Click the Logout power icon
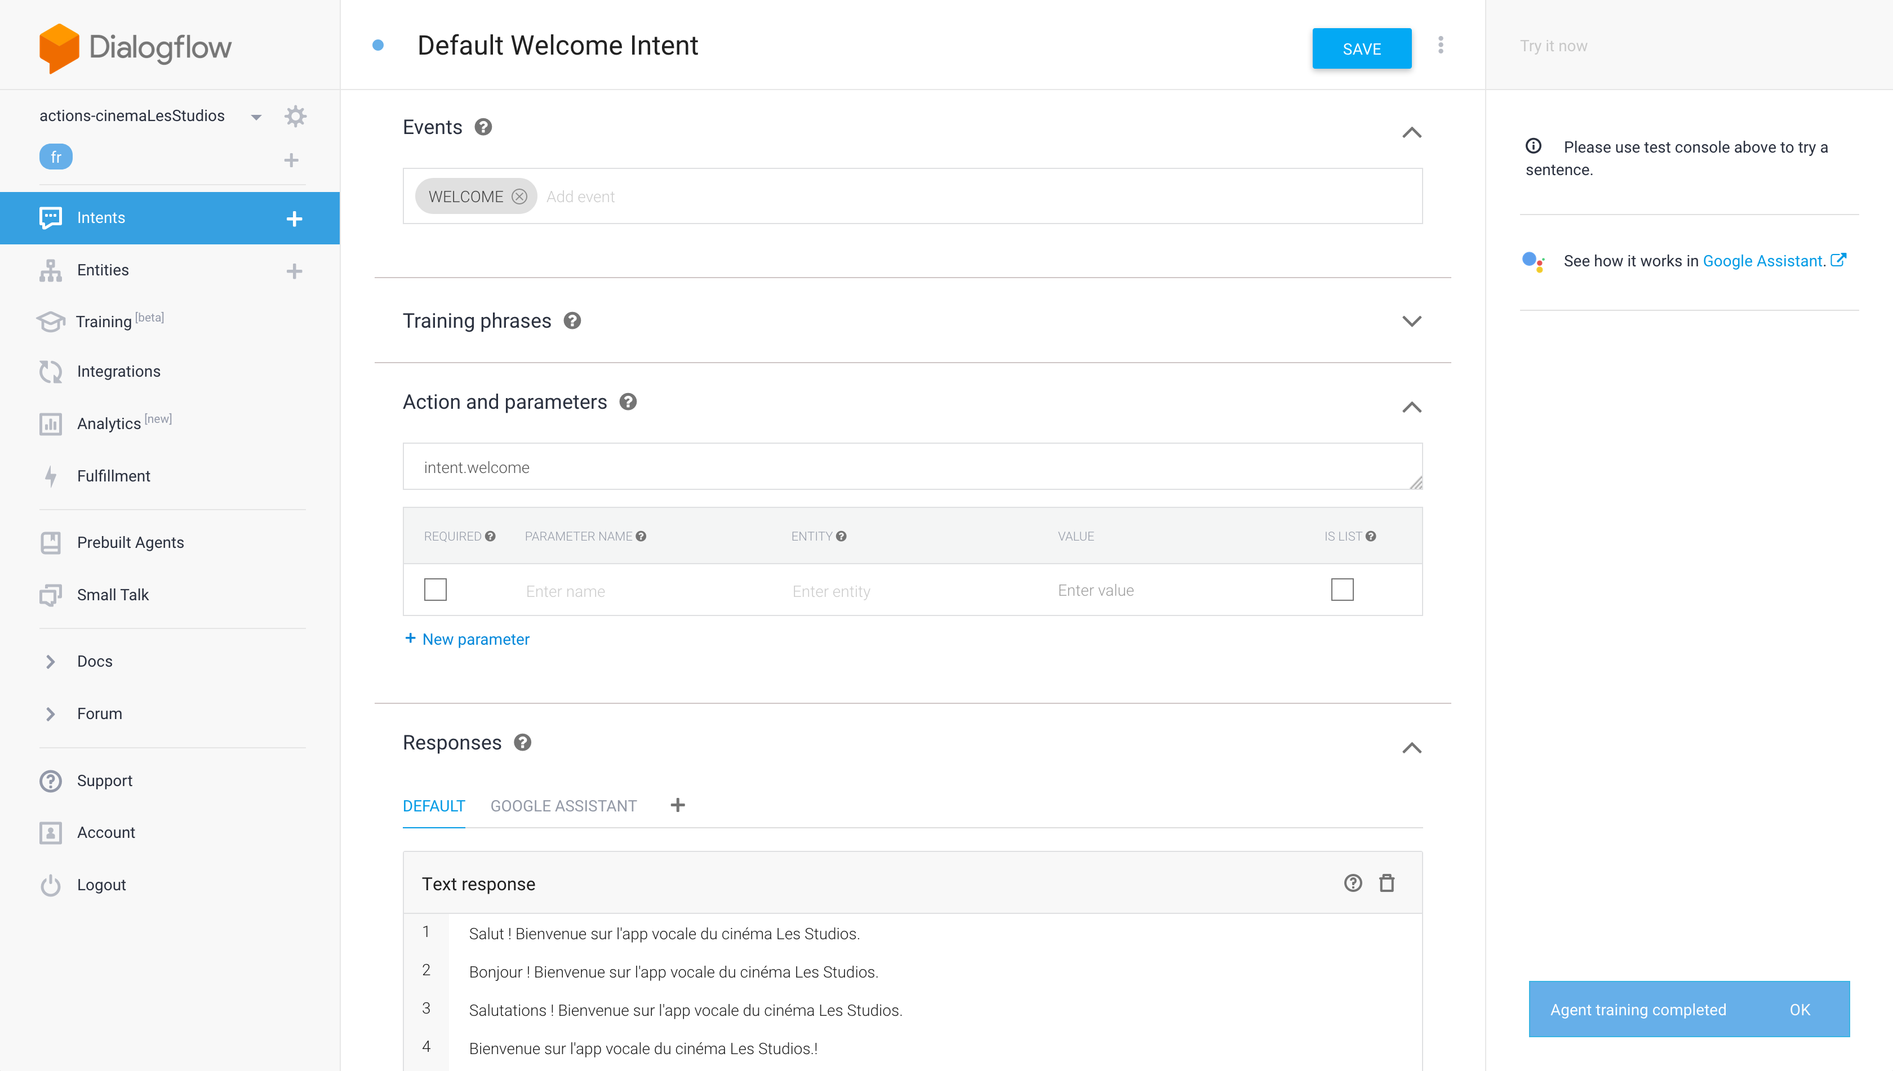Image resolution: width=1893 pixels, height=1071 pixels. coord(51,885)
